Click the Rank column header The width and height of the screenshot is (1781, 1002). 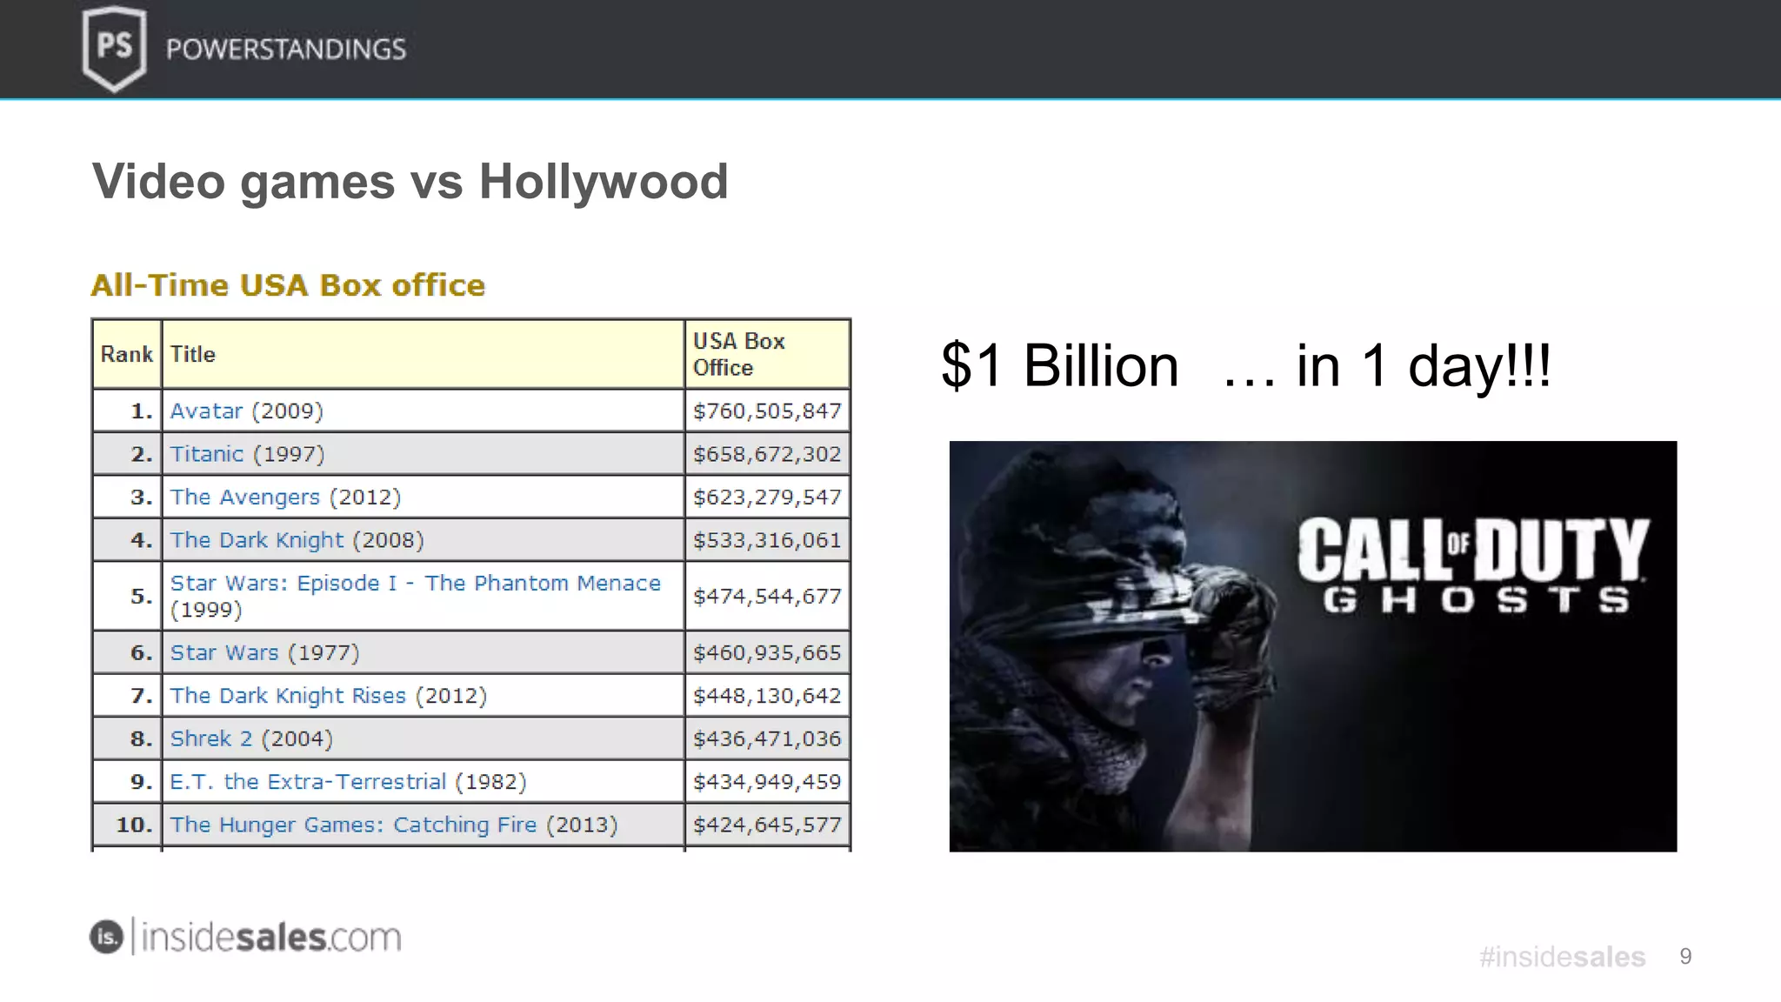click(126, 354)
